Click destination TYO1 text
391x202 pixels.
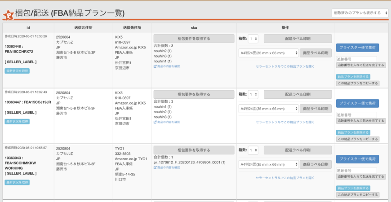[x=119, y=149]
